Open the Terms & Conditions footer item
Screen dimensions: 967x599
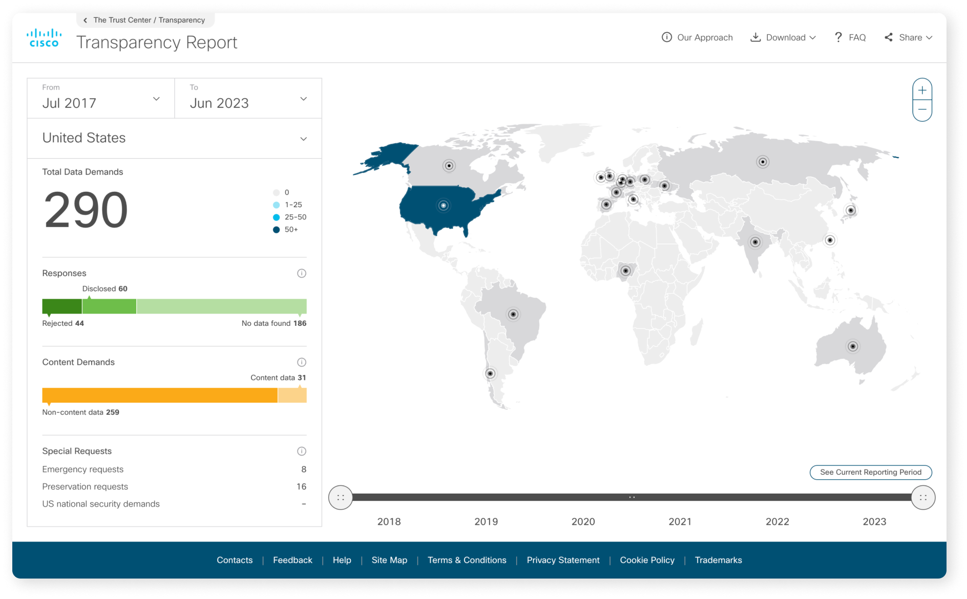coord(467,560)
